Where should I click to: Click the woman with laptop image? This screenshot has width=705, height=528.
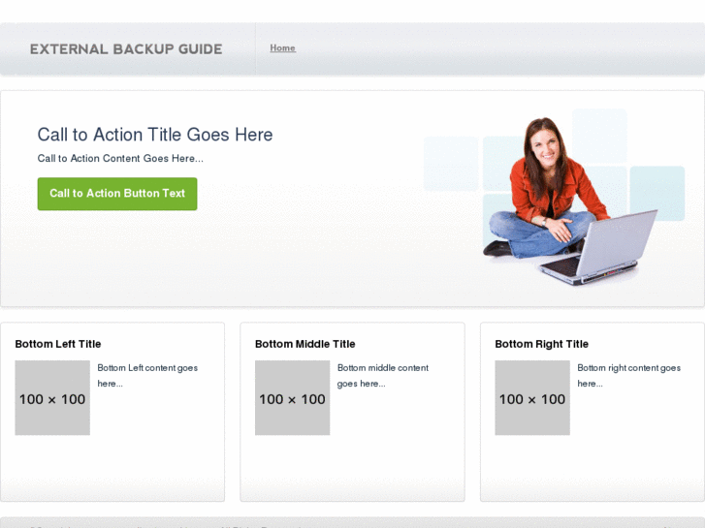click(554, 197)
